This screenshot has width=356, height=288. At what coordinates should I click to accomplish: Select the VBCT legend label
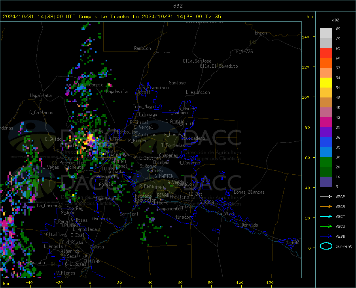point(340,217)
